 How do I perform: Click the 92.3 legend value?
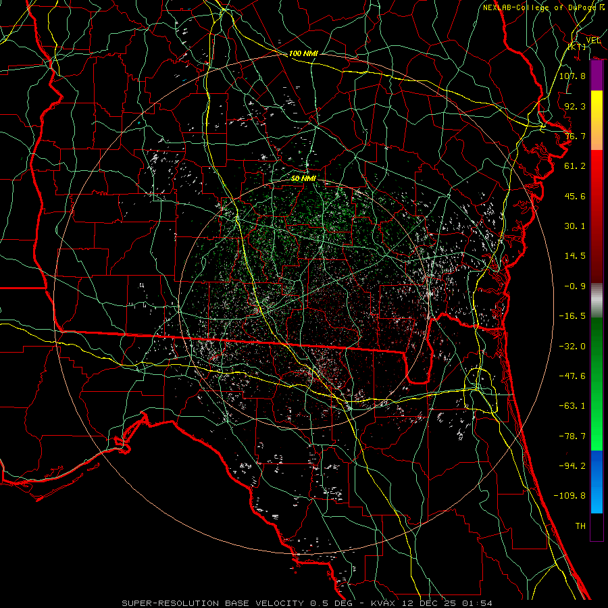(x=575, y=106)
